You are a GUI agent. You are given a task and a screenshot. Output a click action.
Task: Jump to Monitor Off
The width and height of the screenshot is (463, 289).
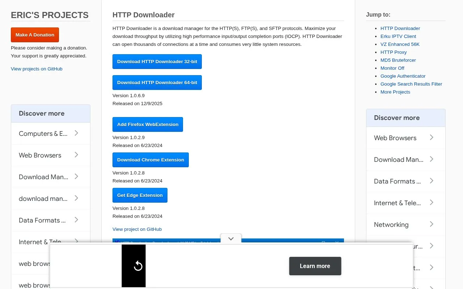coord(392,68)
